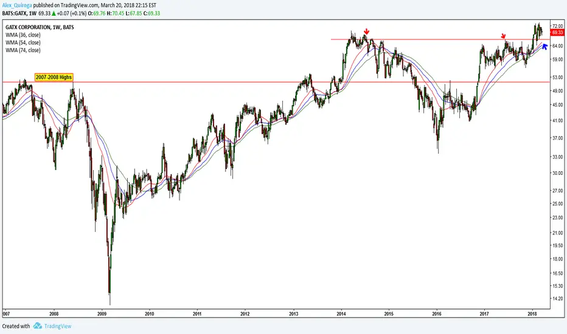Click the 'Created with' footer text
Screen dimensions: 567x334
coord(16,326)
